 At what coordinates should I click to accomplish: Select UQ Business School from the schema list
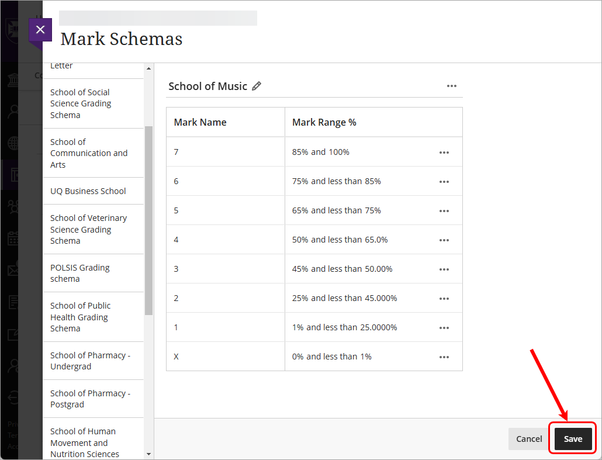coord(88,191)
